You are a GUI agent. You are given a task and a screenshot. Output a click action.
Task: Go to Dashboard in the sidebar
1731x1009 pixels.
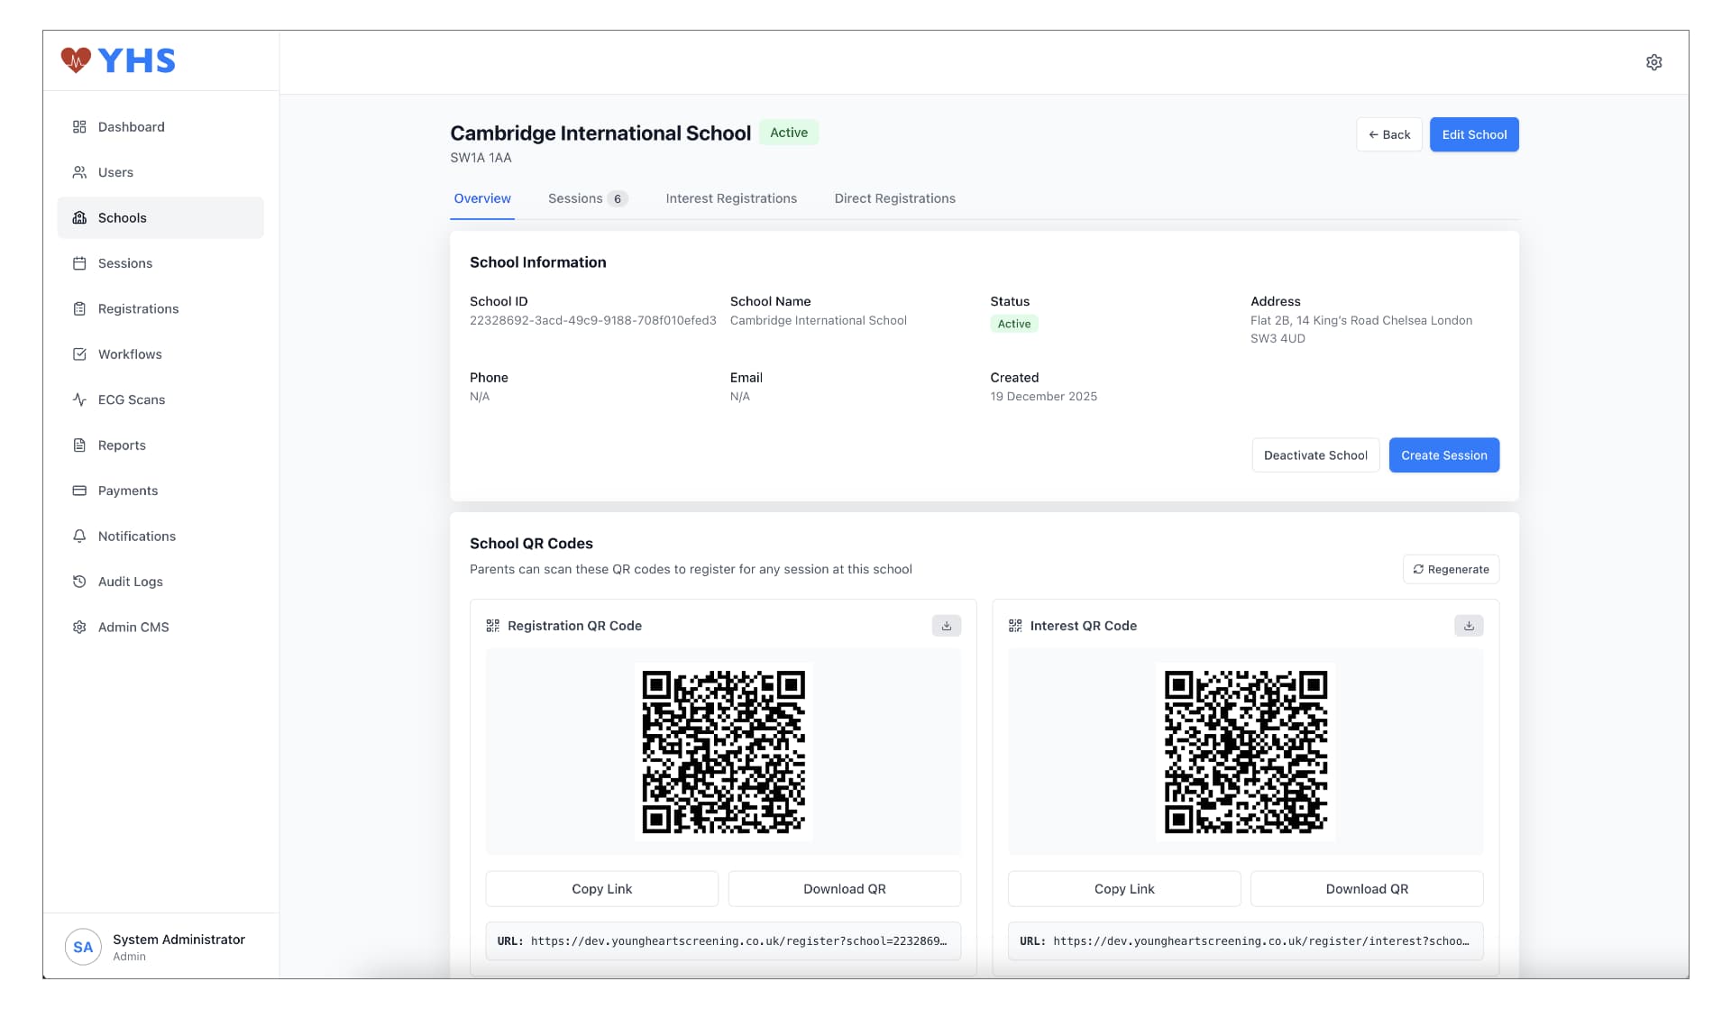click(160, 127)
